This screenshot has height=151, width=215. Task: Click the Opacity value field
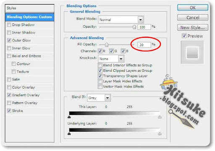tap(144, 27)
